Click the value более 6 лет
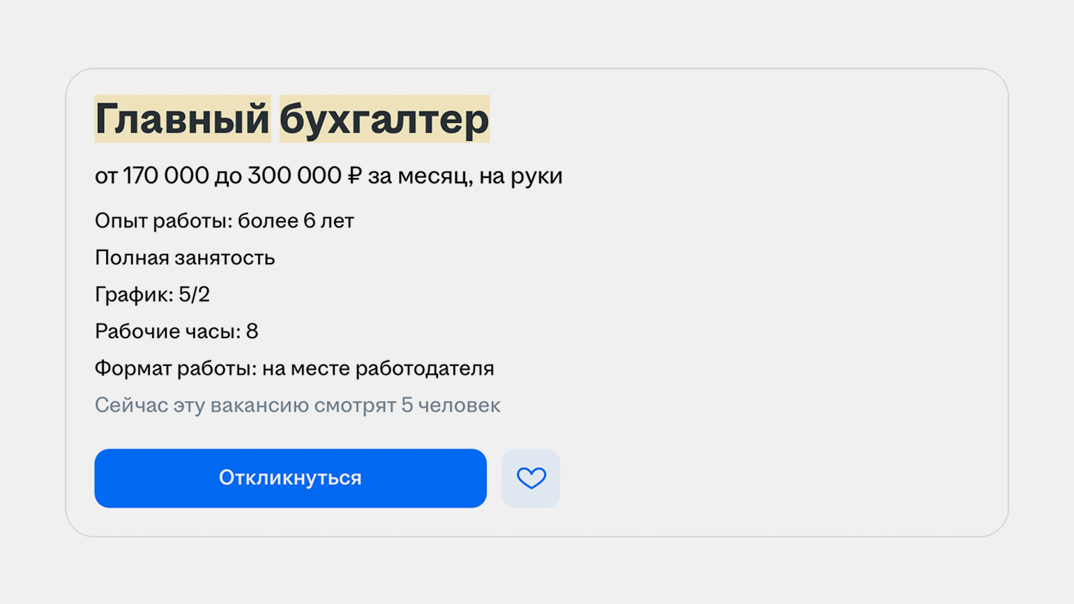Viewport: 1074px width, 604px height. coord(296,221)
